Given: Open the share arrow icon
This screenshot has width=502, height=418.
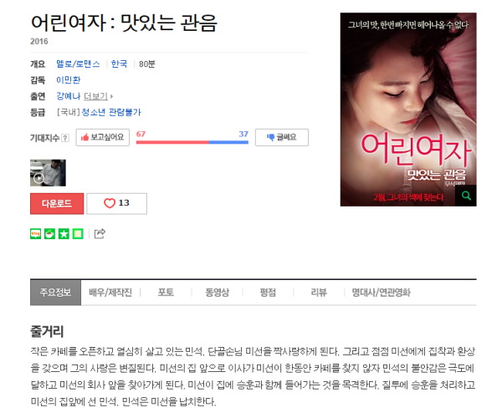Looking at the screenshot, I should (x=100, y=233).
